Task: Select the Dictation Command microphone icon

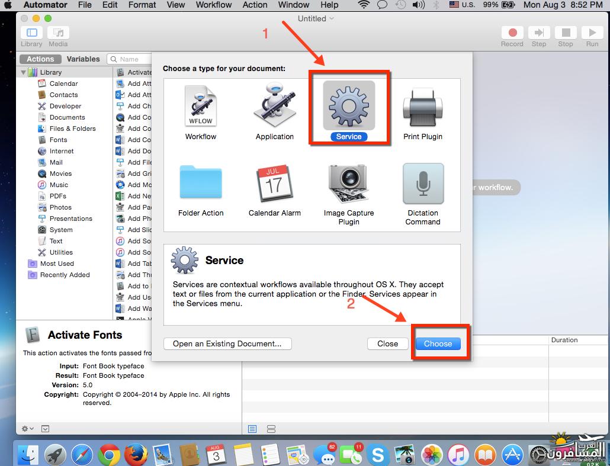Action: tap(423, 183)
